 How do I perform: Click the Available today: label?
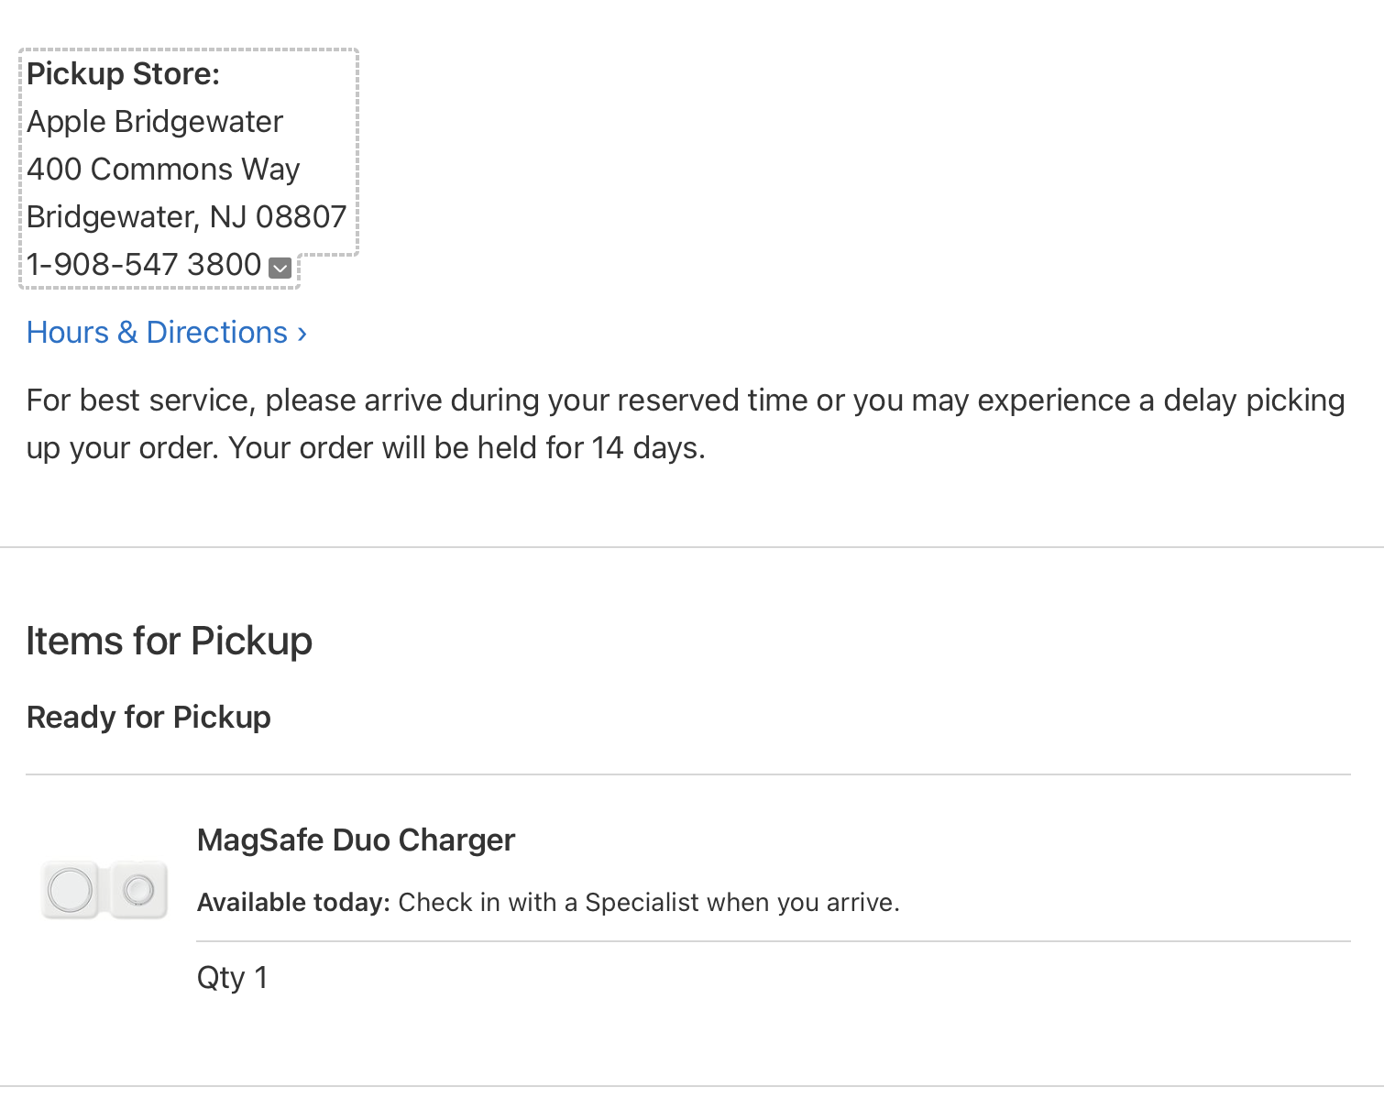pyautogui.click(x=294, y=903)
